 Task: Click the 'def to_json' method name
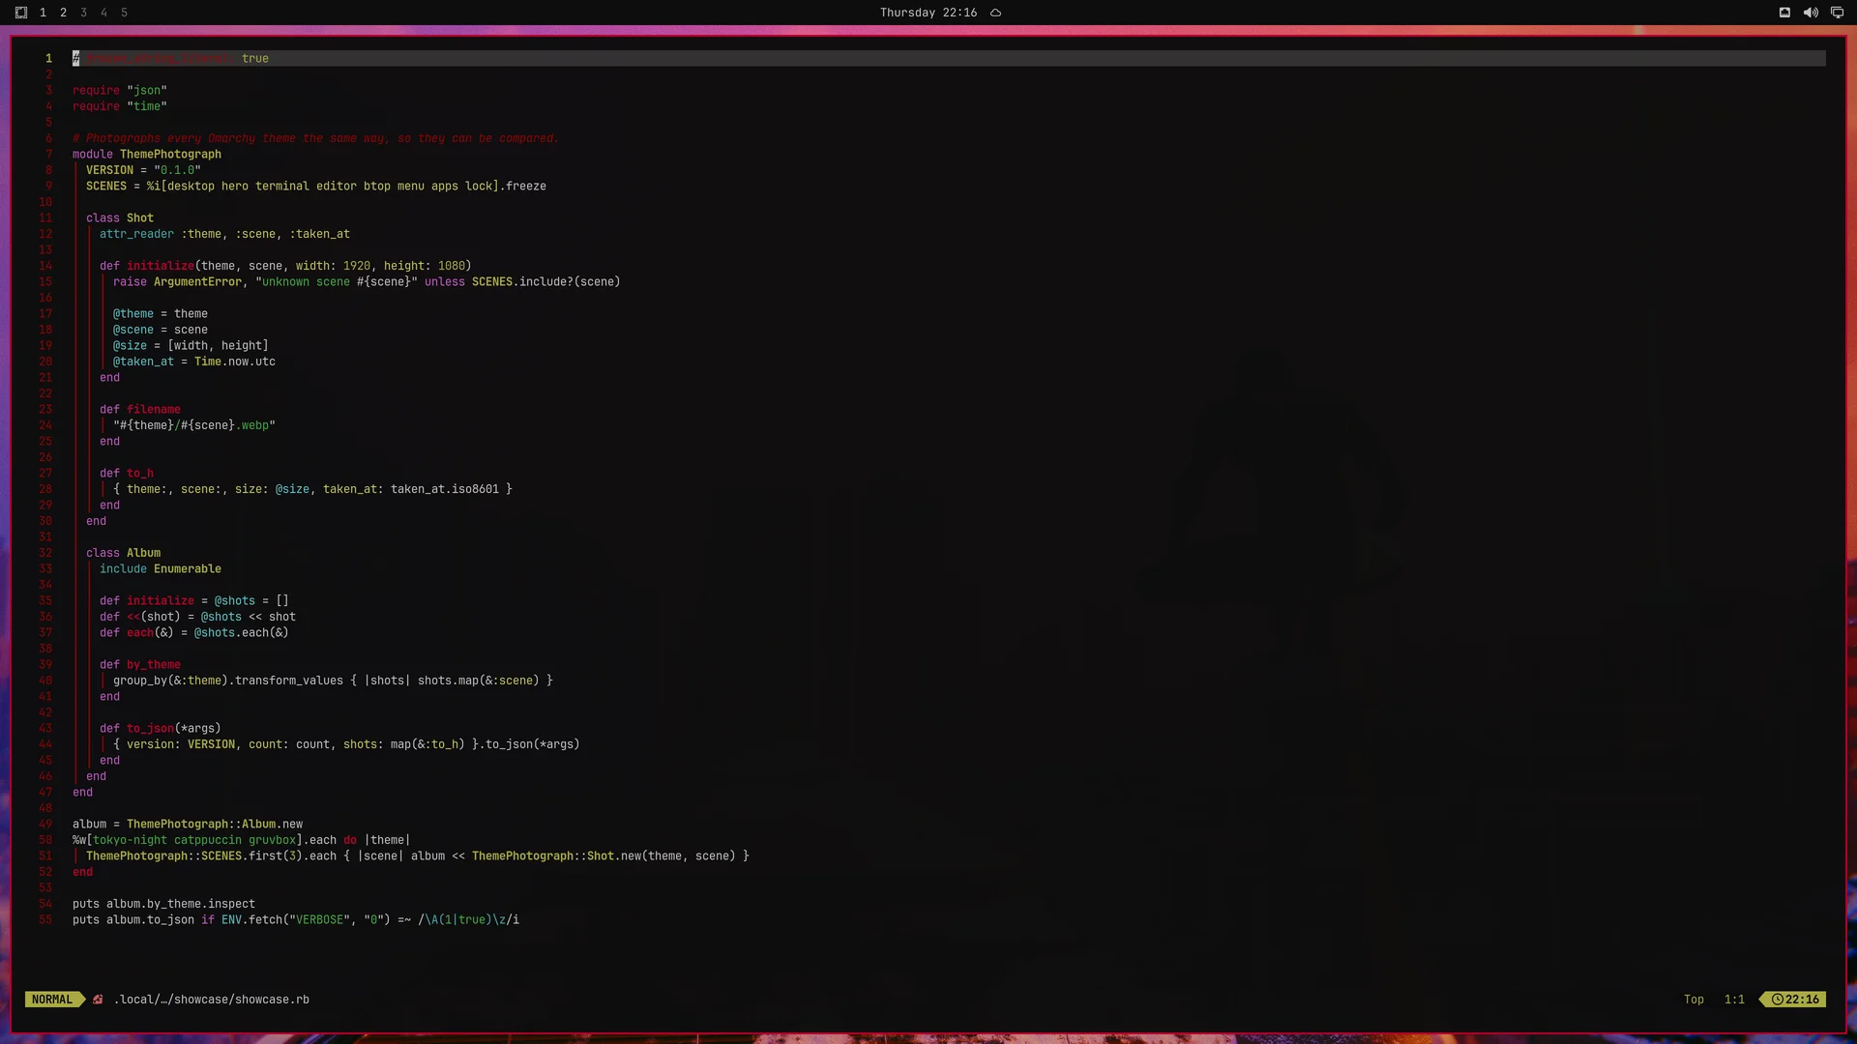click(150, 729)
